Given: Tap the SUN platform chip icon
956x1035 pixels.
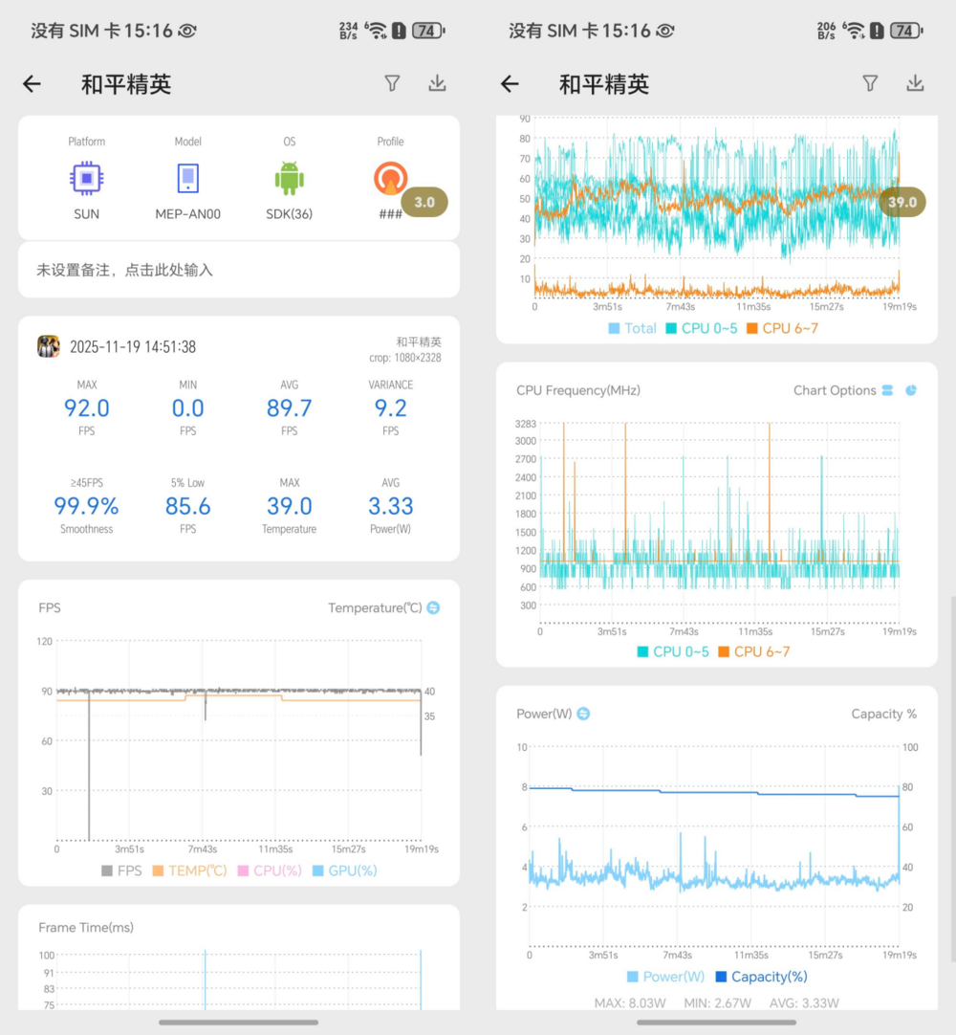Looking at the screenshot, I should click(87, 179).
